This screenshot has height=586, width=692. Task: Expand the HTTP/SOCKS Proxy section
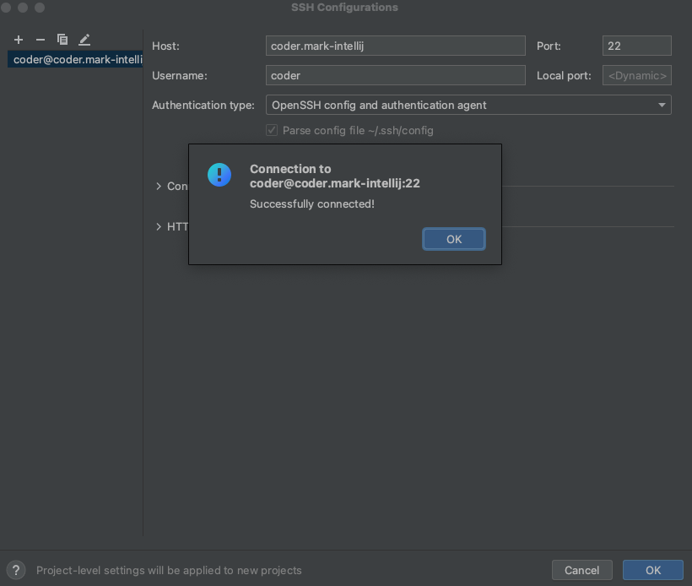pos(159,226)
